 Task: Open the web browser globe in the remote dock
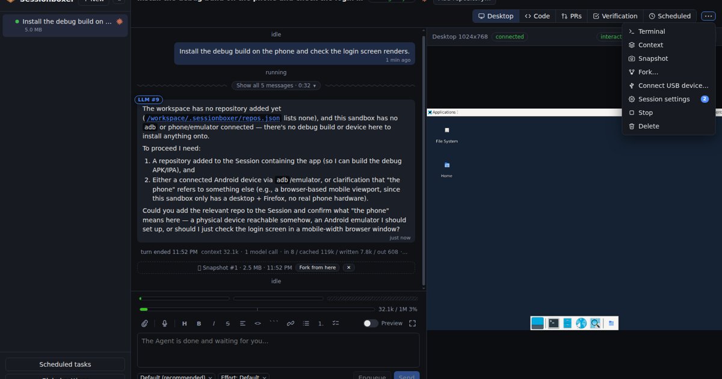(581, 324)
